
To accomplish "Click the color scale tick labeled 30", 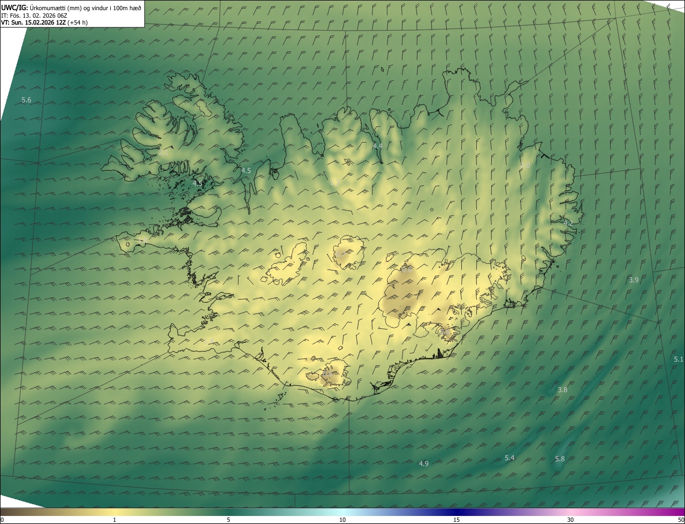I will coord(570,520).
